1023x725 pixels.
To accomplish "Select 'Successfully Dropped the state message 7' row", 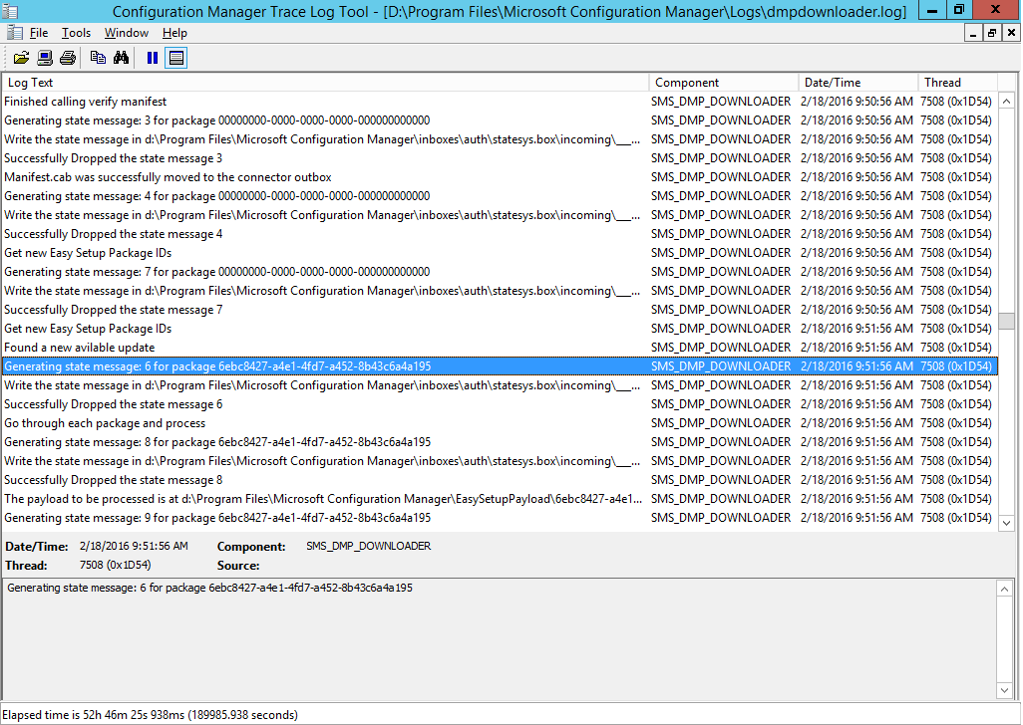I will coord(500,310).
